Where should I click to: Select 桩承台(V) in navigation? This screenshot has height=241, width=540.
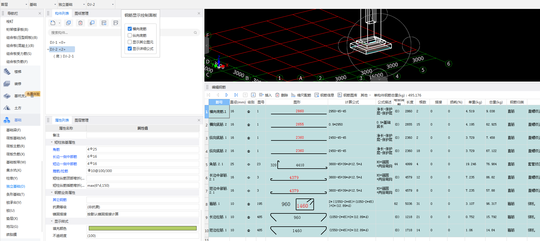coord(14,203)
